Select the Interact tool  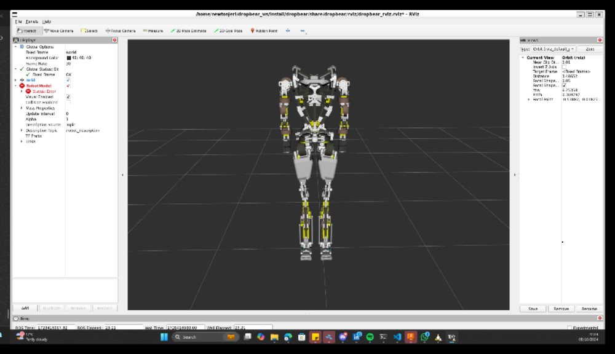pyautogui.click(x=26, y=30)
